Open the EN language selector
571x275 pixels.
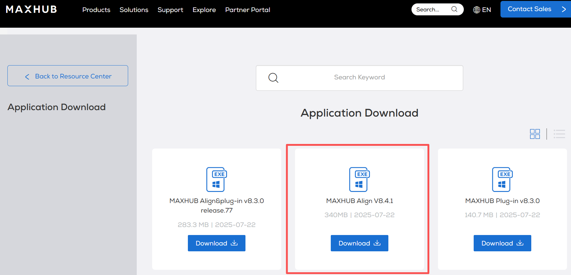[482, 10]
